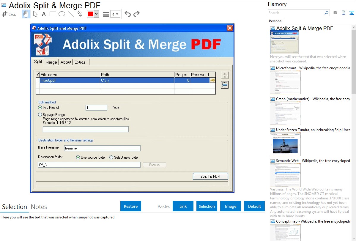
Task: Select the By page Range radio button
Action: [x=40, y=115]
